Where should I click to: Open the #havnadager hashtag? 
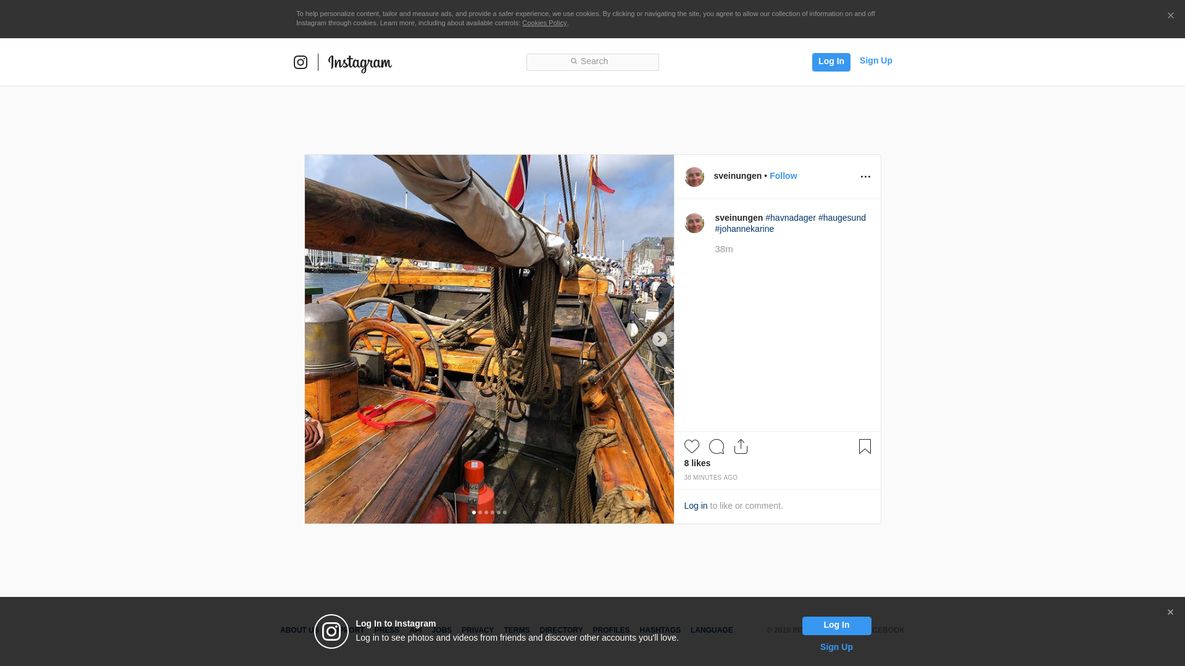coord(790,218)
